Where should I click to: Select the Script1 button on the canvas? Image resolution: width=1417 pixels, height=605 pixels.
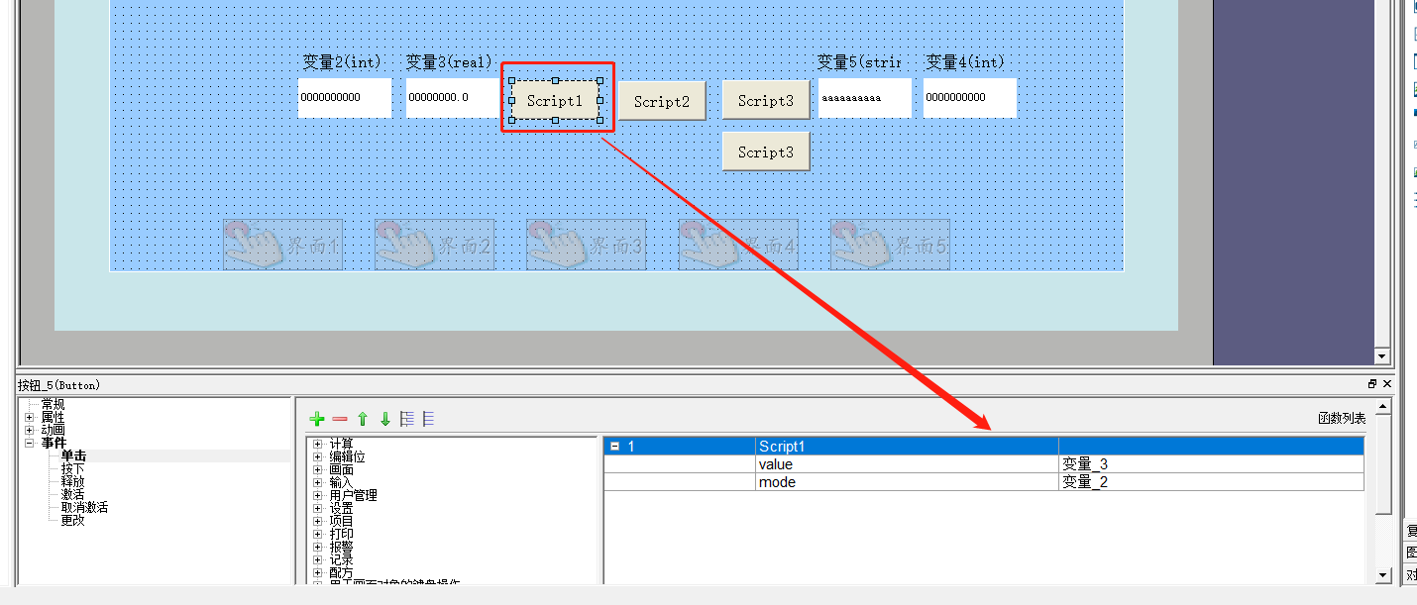[555, 100]
